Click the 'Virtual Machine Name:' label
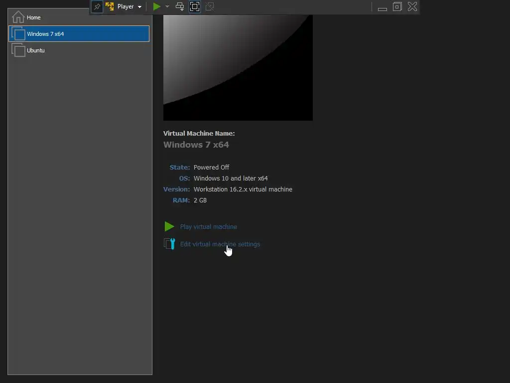 tap(199, 133)
